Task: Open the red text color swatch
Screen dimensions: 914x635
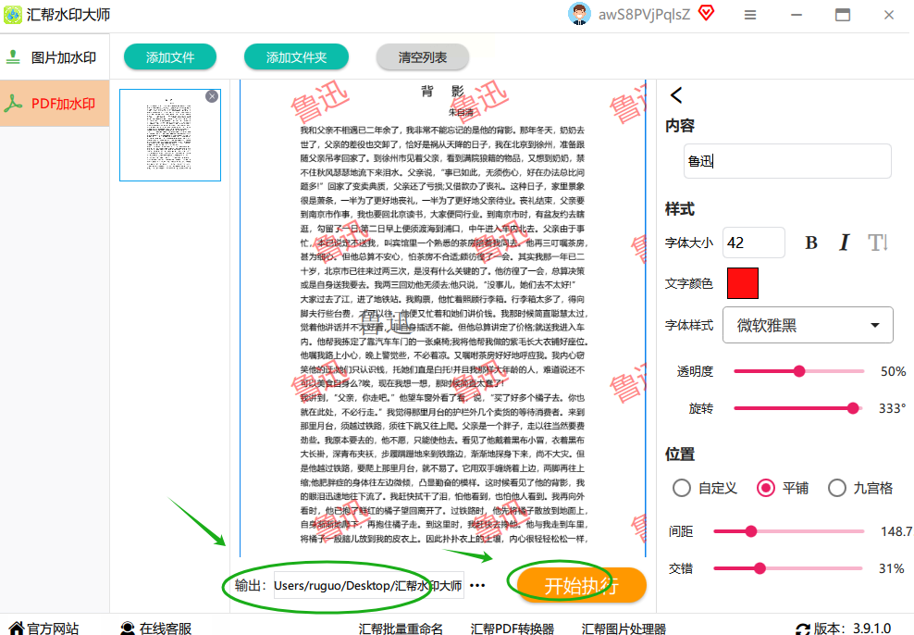Action: [x=743, y=283]
